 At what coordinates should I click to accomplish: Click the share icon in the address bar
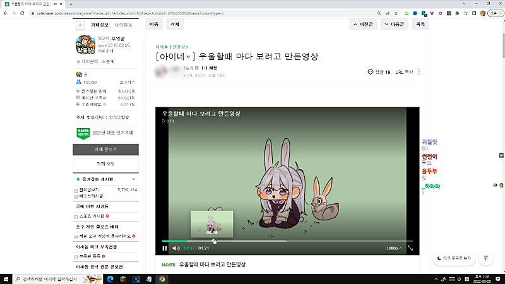[388, 13]
